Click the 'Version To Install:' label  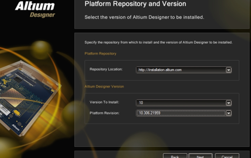(104, 102)
